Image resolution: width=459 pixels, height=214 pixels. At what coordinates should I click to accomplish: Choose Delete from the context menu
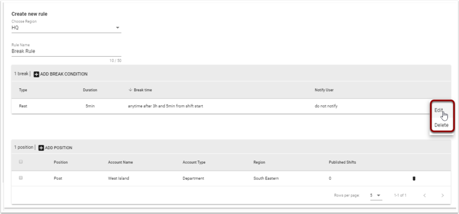pyautogui.click(x=441, y=125)
